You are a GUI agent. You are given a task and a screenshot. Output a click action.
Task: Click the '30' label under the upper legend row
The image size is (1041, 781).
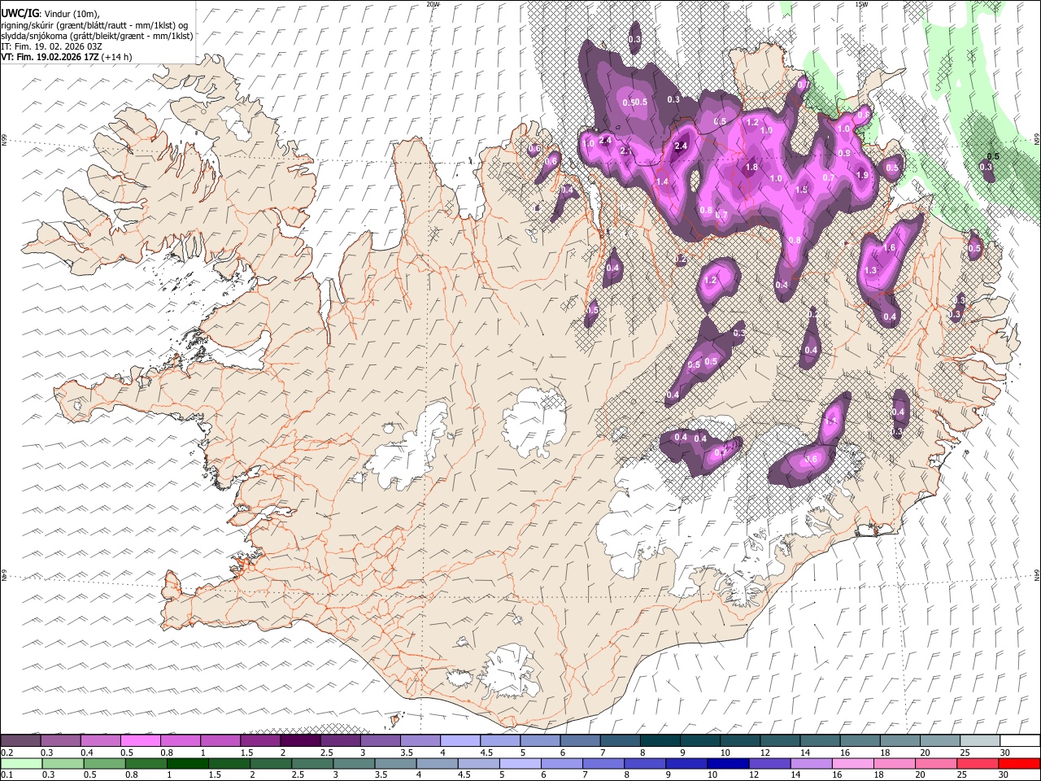click(x=1004, y=753)
